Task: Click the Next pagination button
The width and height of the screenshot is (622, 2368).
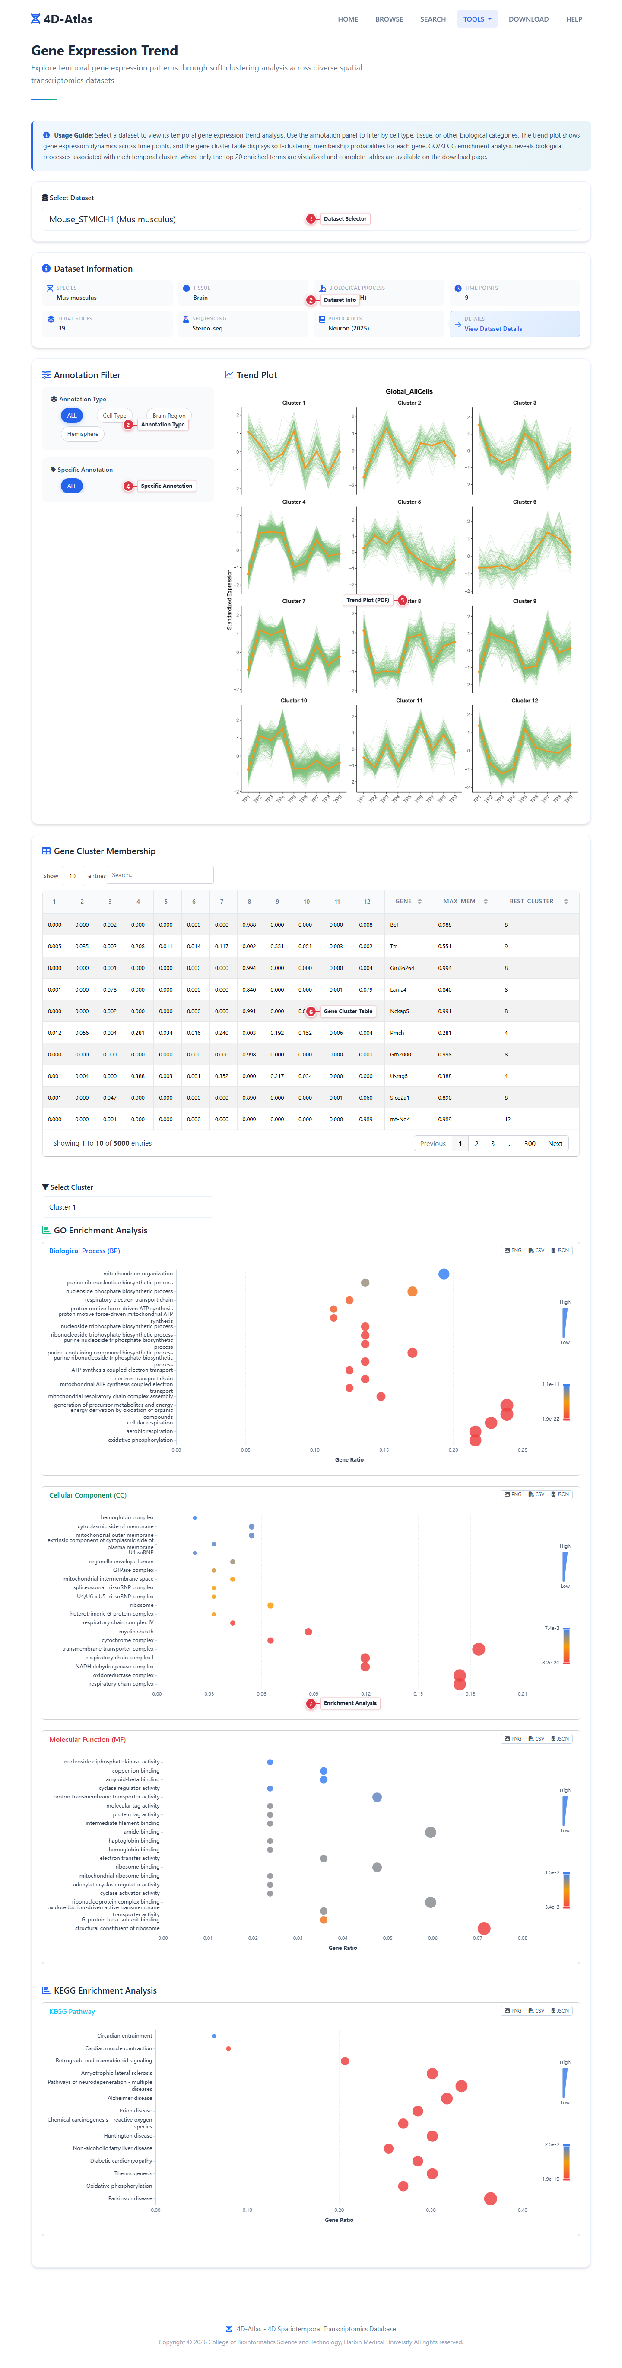Action: 555,1143
